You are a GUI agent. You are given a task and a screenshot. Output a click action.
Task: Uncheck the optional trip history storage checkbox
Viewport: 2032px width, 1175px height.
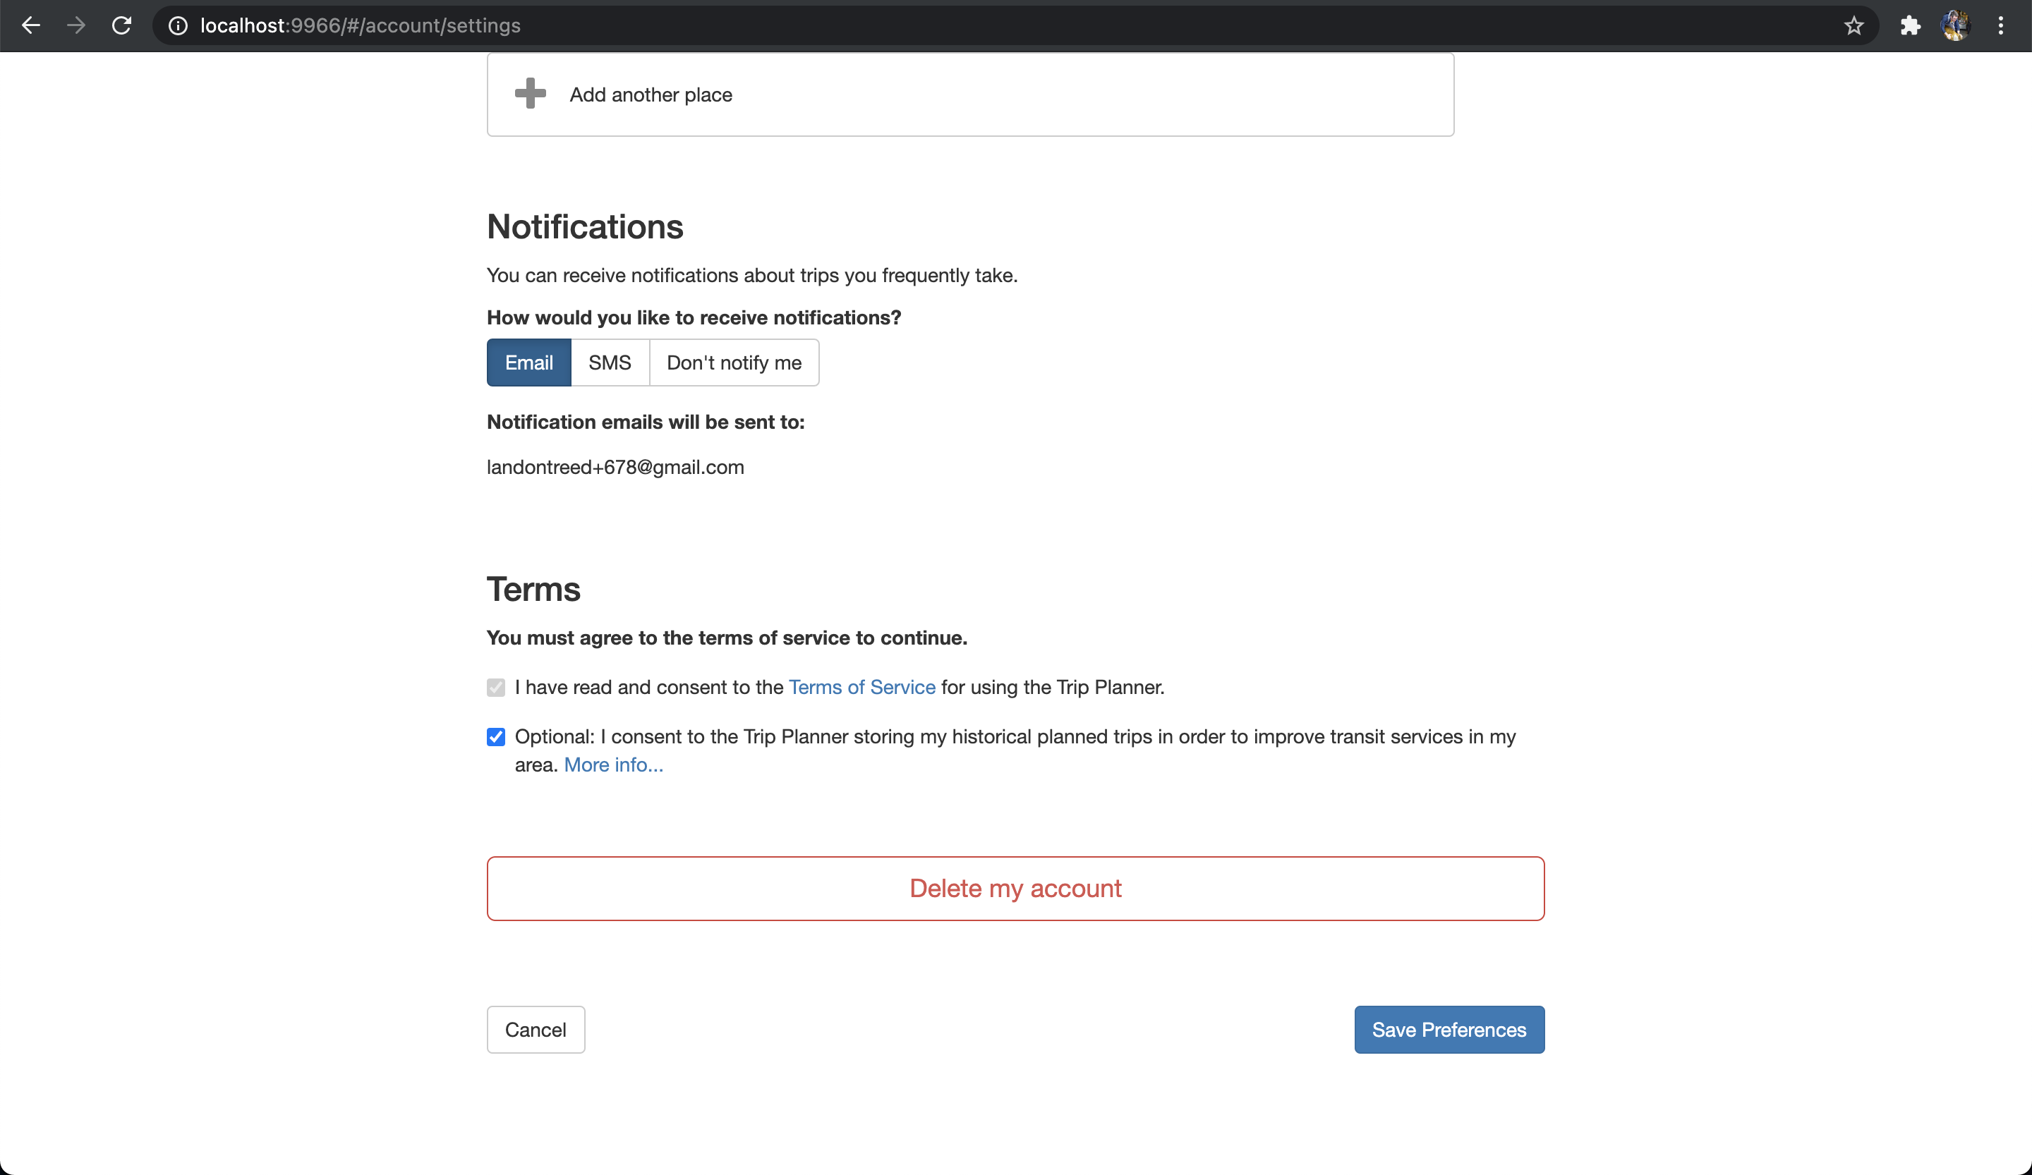coord(496,736)
